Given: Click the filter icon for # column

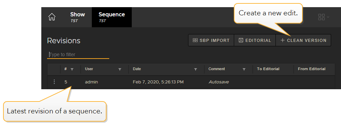Looking at the screenshot, I should click(72, 69).
